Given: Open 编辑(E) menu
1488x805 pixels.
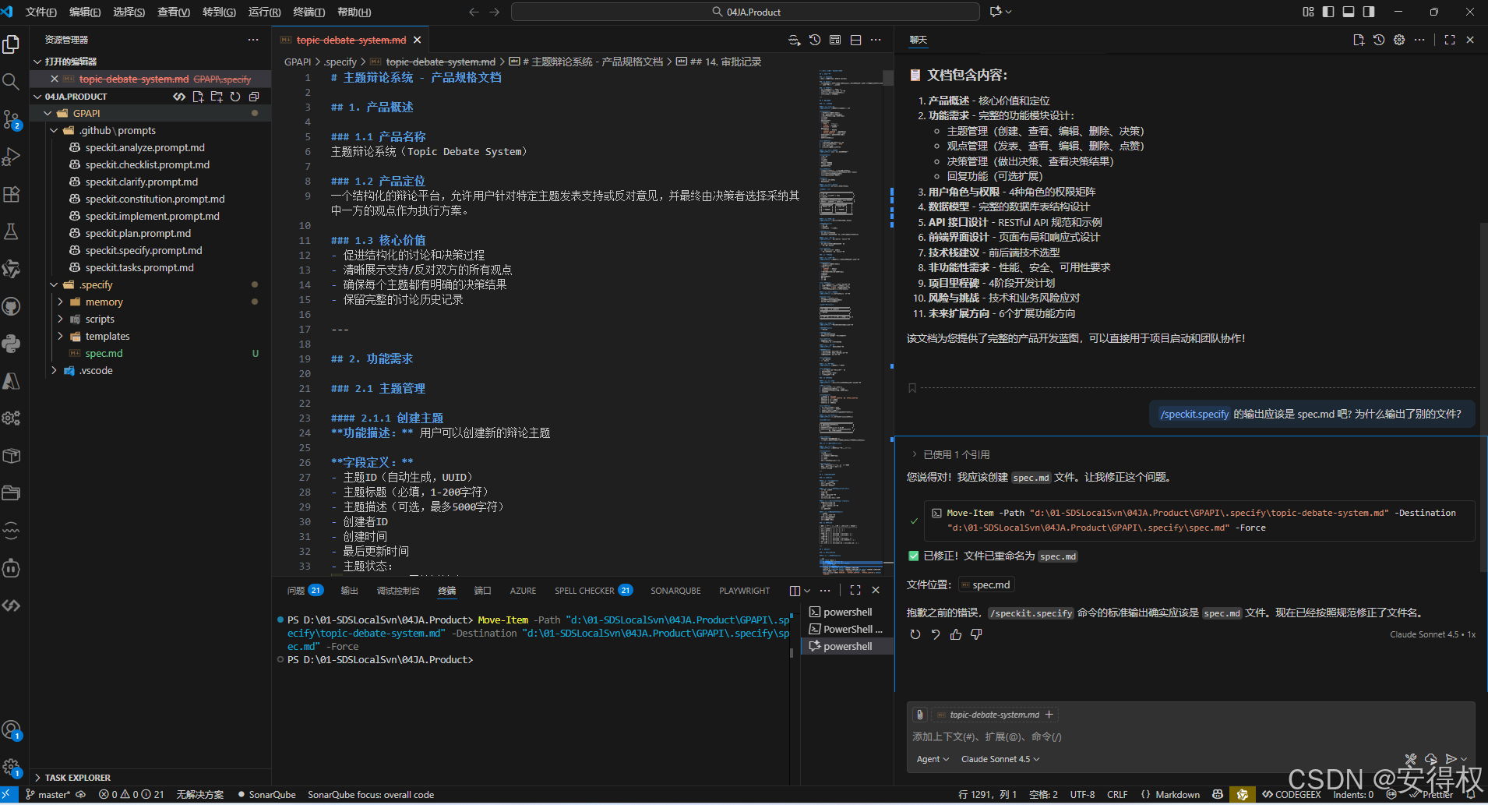Looking at the screenshot, I should click(x=85, y=12).
